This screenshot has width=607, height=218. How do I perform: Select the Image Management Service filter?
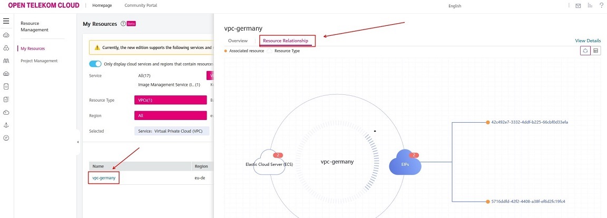pyautogui.click(x=169, y=84)
